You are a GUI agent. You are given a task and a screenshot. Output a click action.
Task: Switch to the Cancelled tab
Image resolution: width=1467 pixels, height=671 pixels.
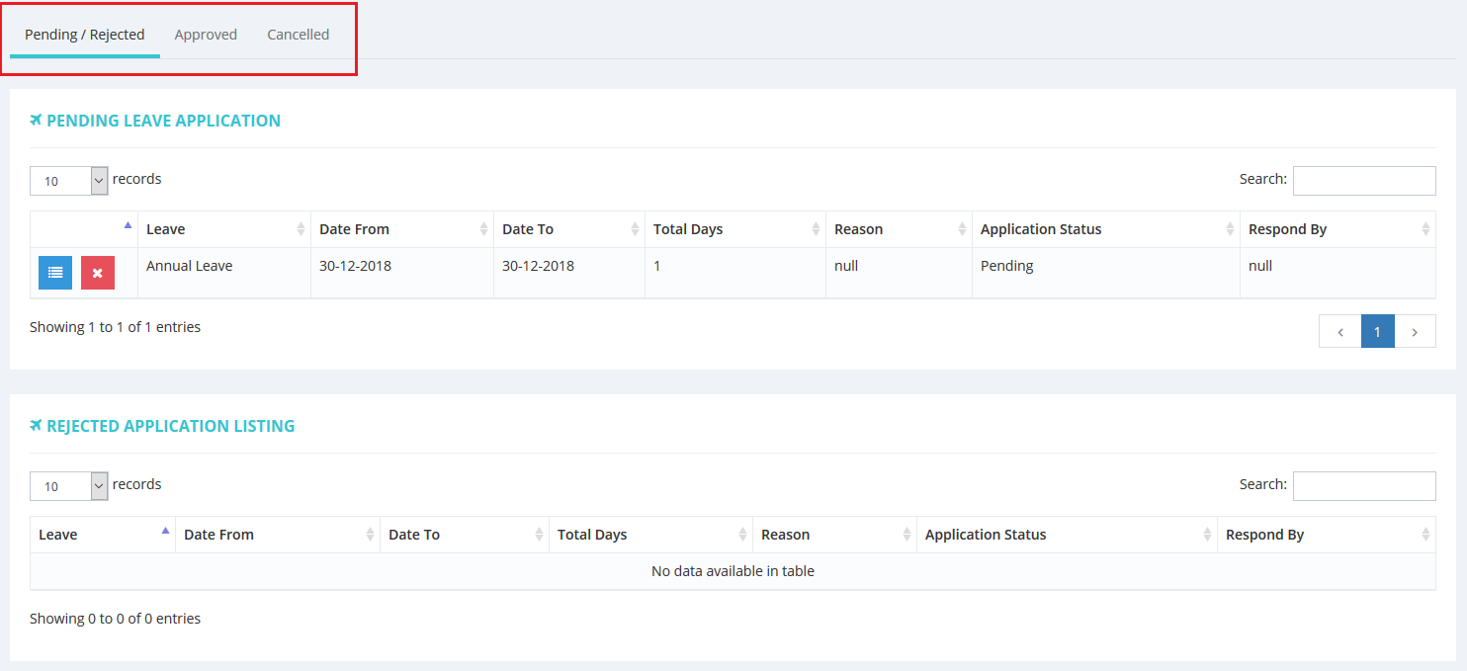pos(298,35)
